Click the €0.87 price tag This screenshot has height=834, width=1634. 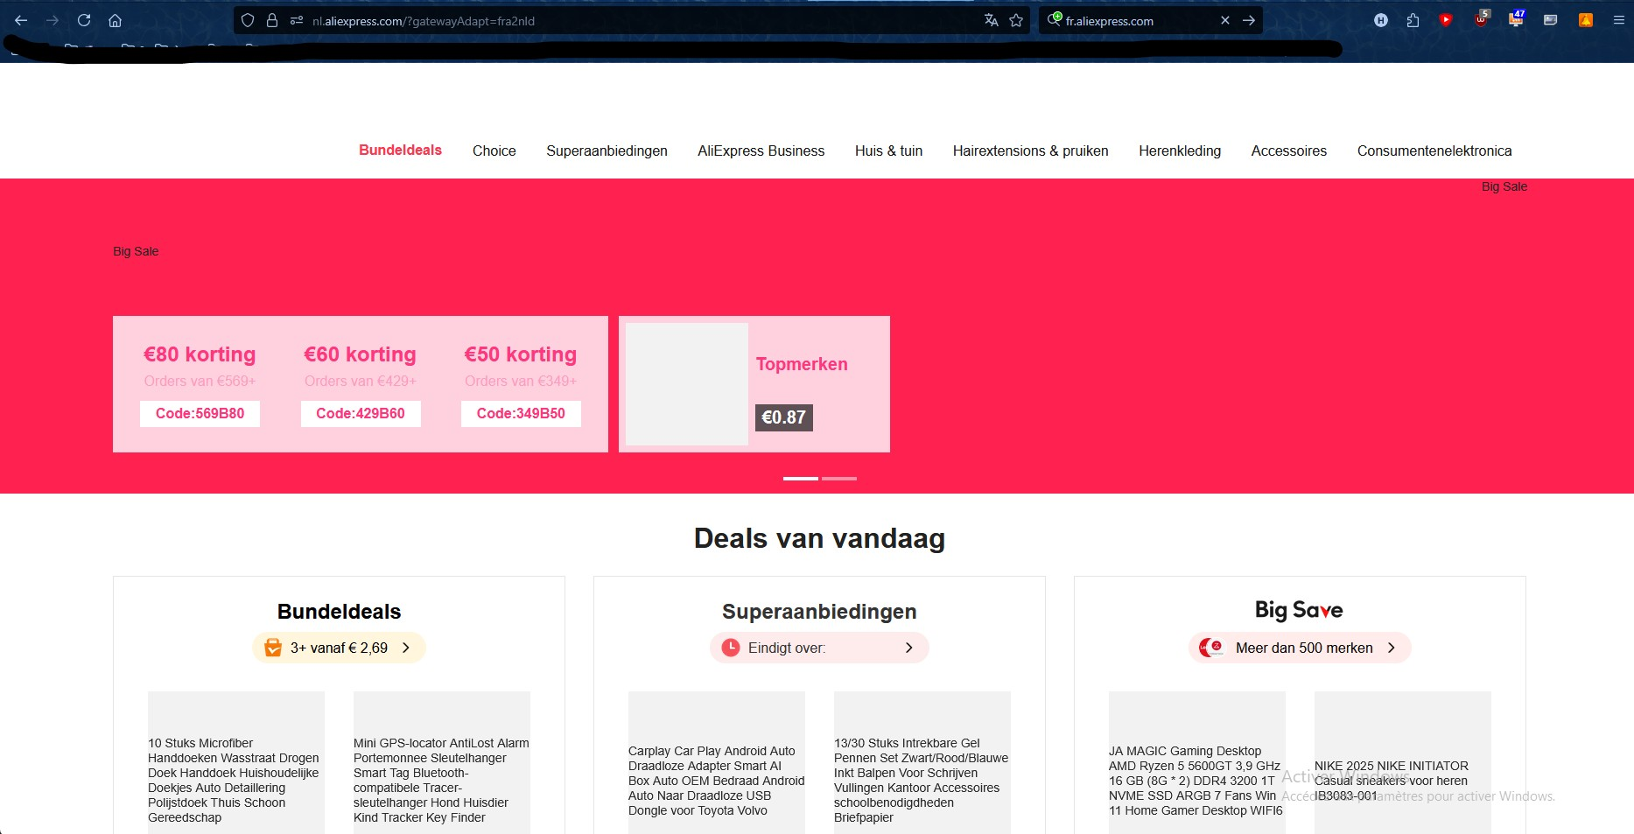784,417
